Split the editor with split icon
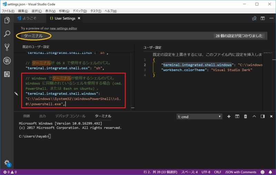The image size is (276, 175). tap(263, 18)
